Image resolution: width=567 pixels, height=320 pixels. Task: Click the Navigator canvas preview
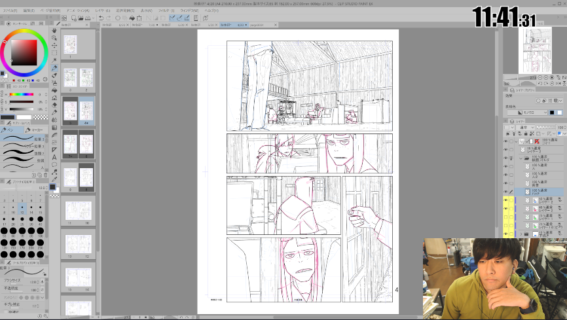tap(535, 50)
